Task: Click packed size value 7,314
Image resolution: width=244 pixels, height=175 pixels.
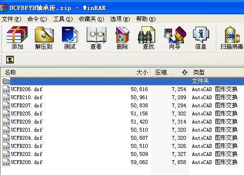Action: 179,122
